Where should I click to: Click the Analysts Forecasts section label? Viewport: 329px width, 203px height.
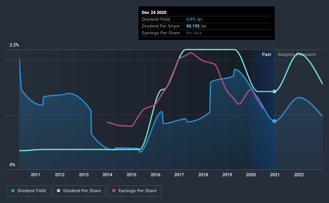click(297, 54)
